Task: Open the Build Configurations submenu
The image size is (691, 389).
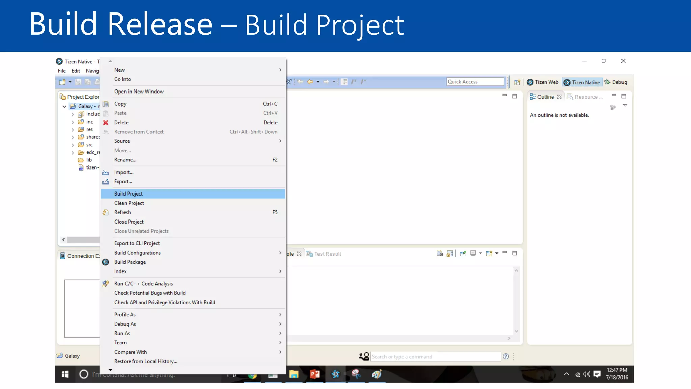Action: click(193, 253)
